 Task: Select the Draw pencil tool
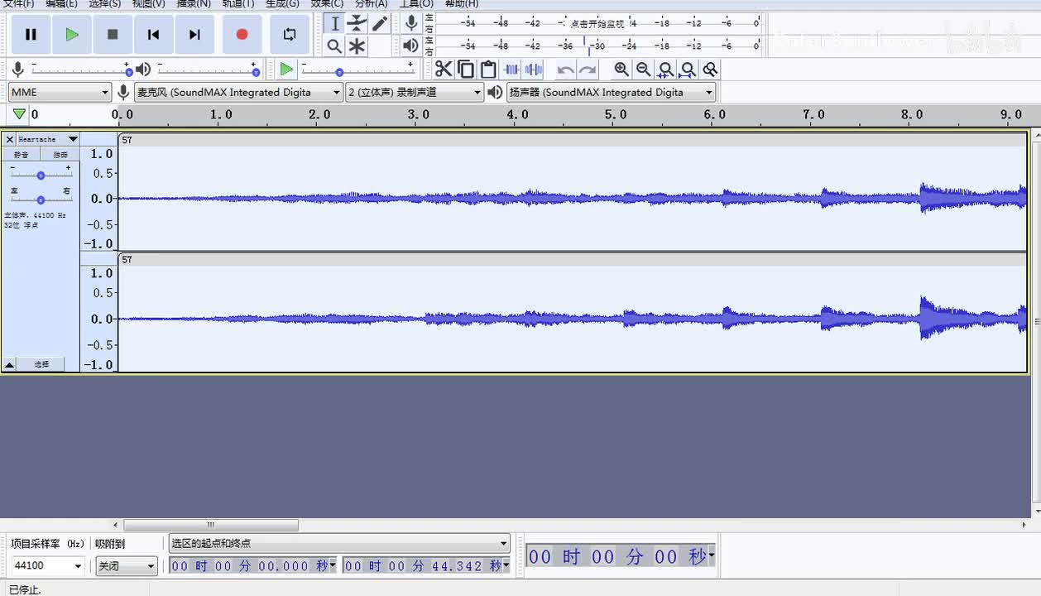pyautogui.click(x=379, y=23)
